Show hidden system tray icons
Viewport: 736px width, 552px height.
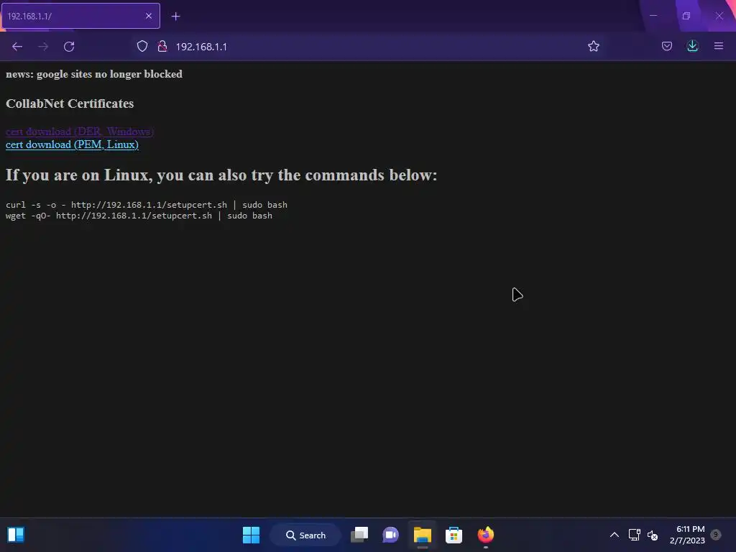coord(614,535)
